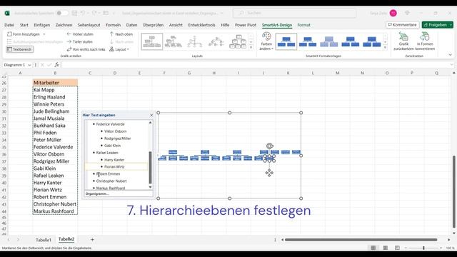The image size is (457, 257).
Task: Switch to Page Layout view icon
Action: pos(386,248)
